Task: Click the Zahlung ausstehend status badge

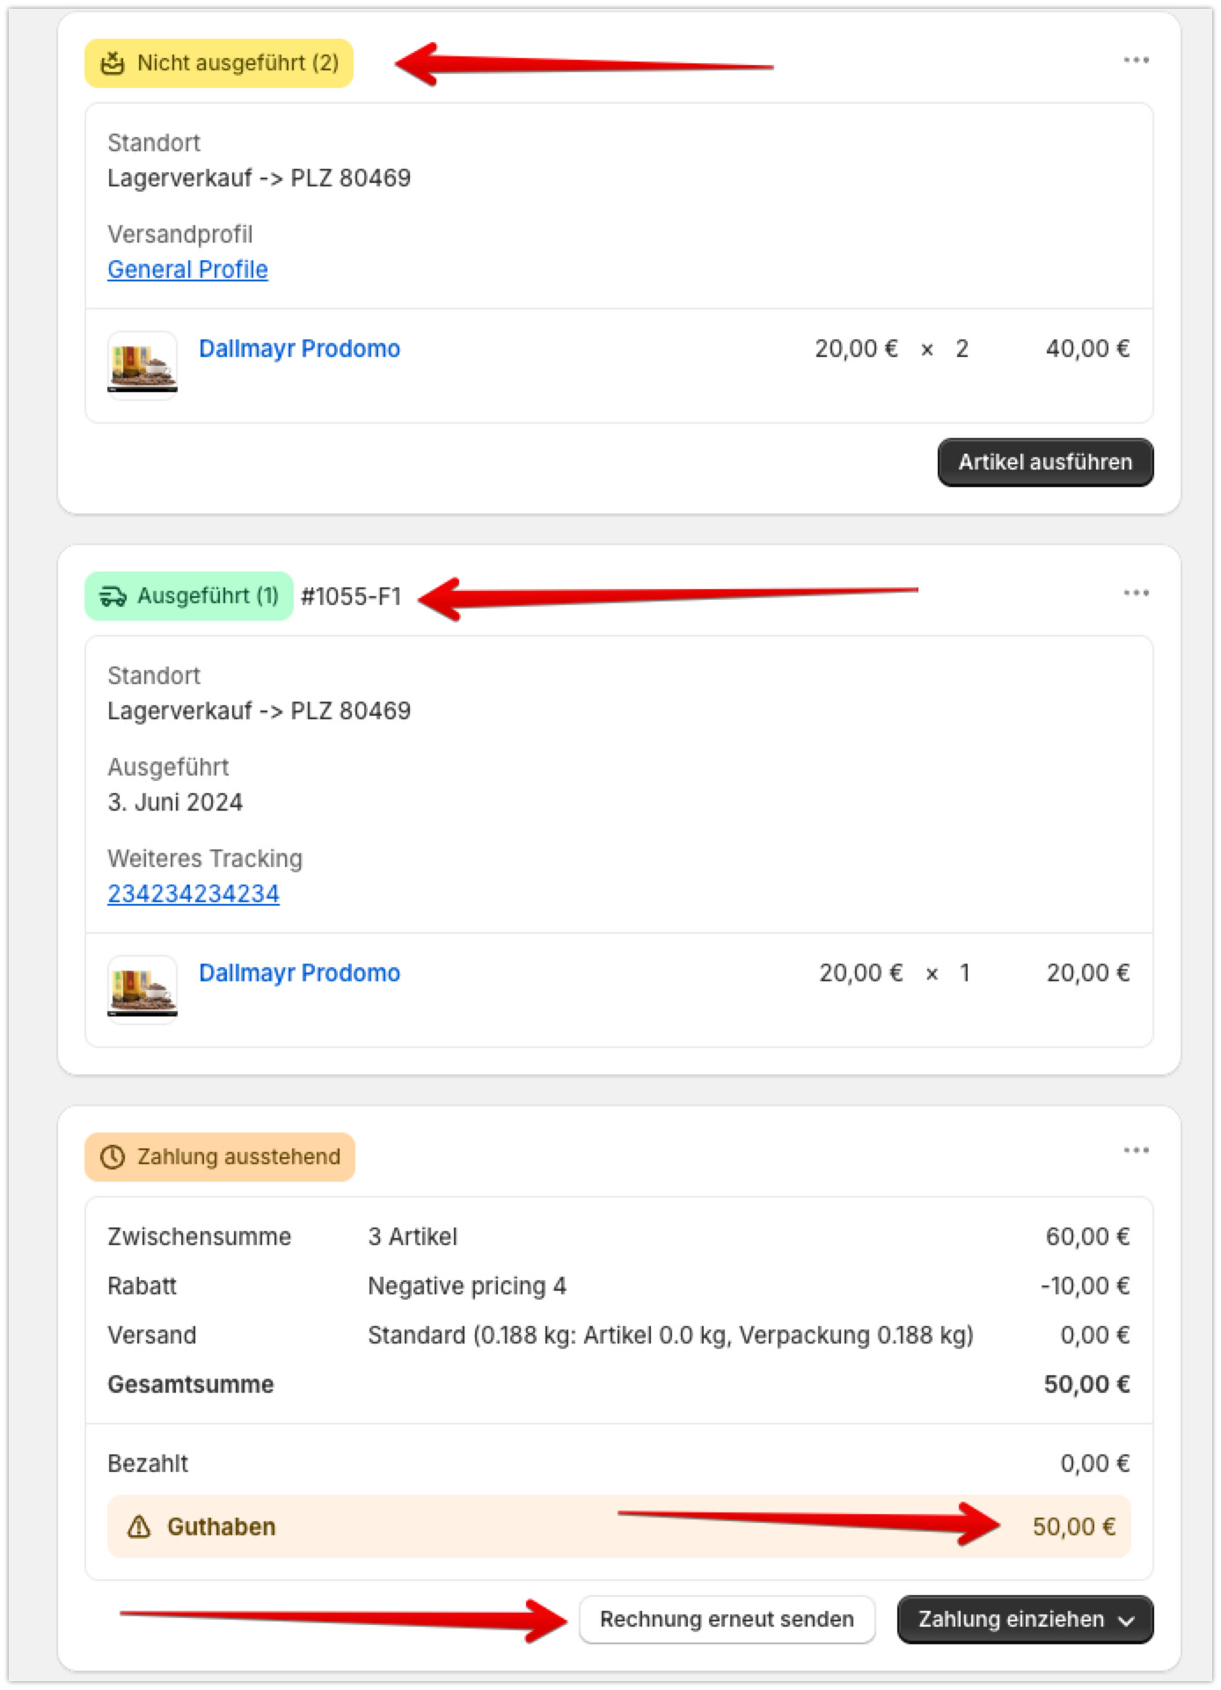Action: tap(220, 1157)
